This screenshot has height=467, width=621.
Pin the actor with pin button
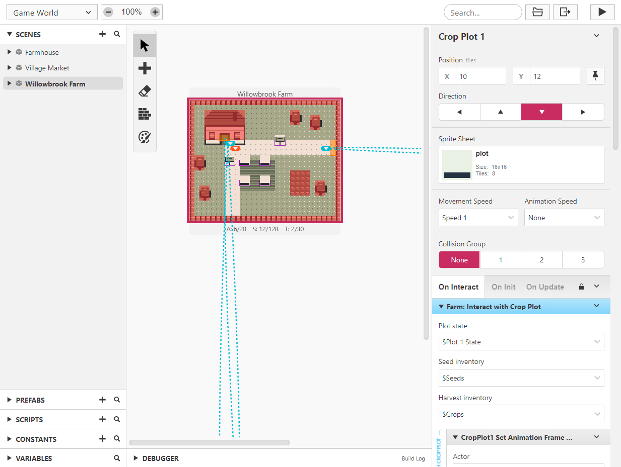pos(595,76)
